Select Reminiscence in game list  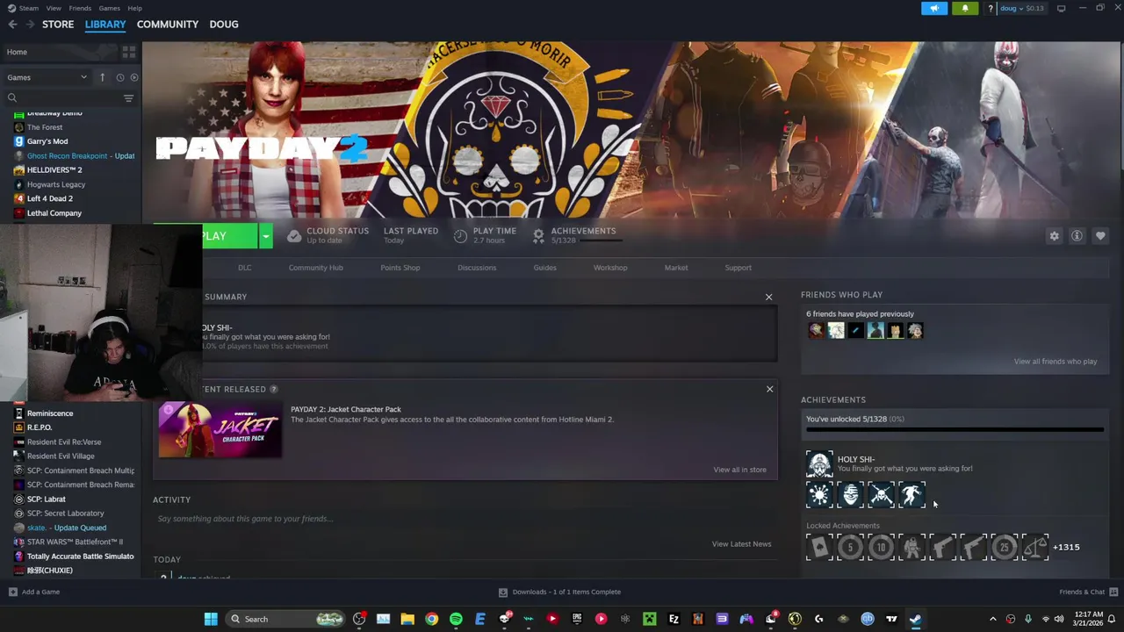[x=49, y=413]
